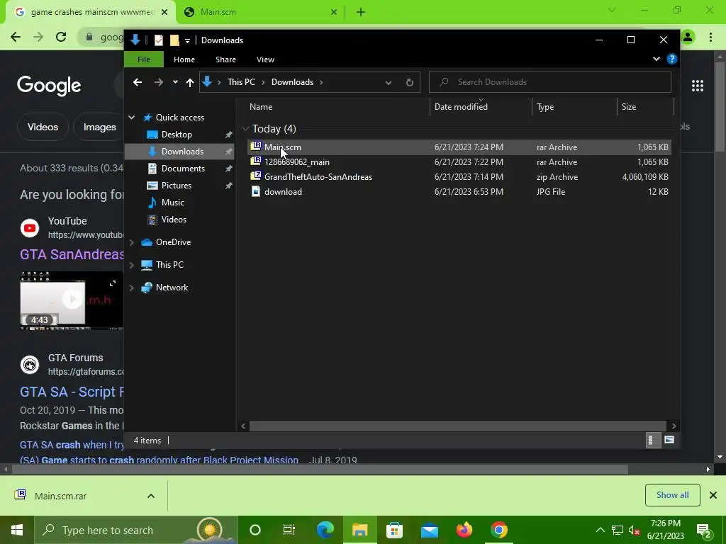The image size is (726, 544).
Task: Click the Properties quick access toolbar icon
Action: pyautogui.click(x=158, y=40)
